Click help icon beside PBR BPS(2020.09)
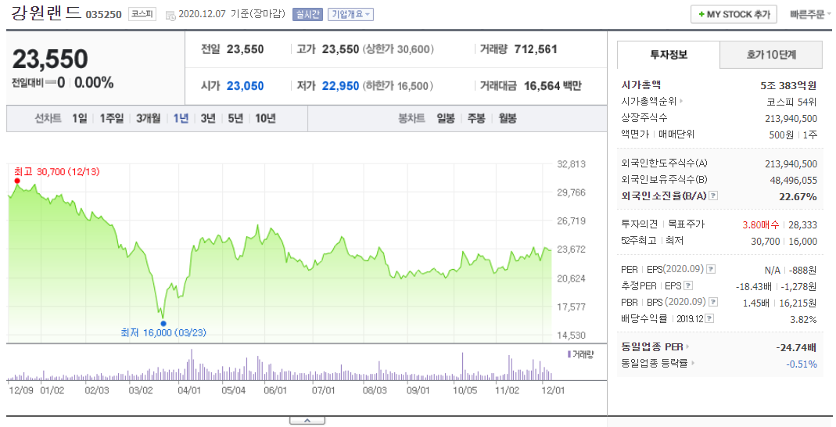 [x=713, y=302]
